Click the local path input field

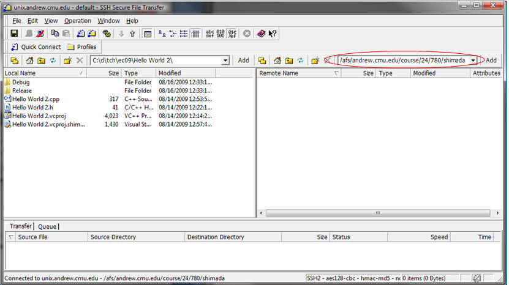[x=156, y=61]
